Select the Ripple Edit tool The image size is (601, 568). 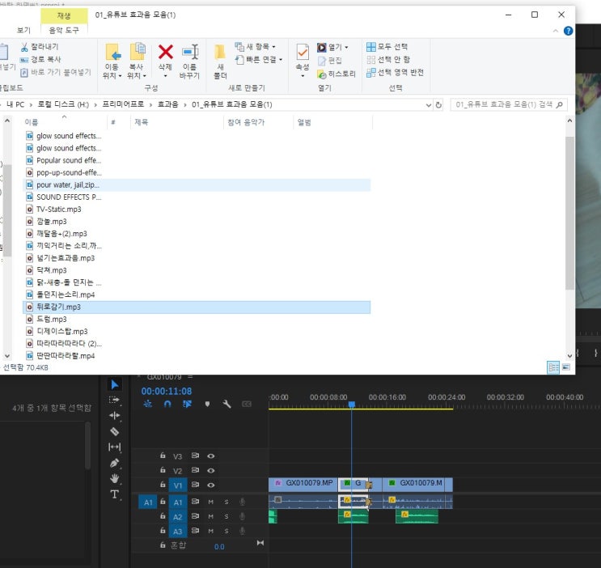[x=114, y=416]
